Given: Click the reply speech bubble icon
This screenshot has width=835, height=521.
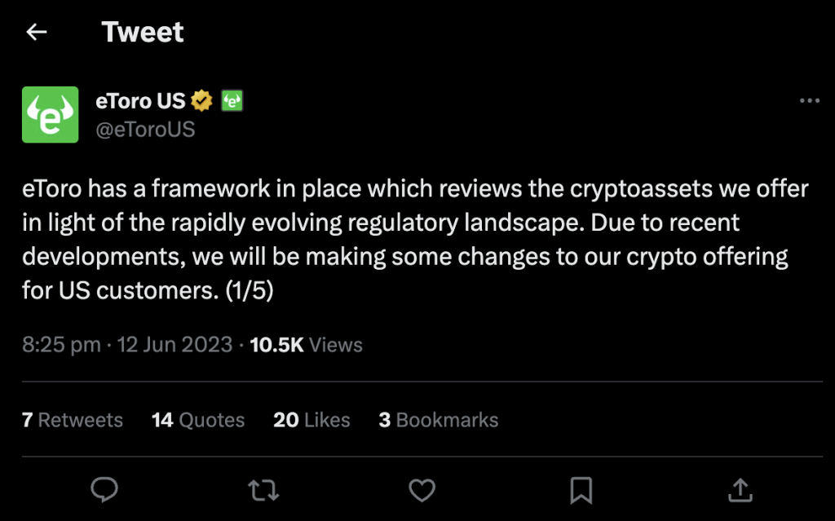Looking at the screenshot, I should point(104,489).
